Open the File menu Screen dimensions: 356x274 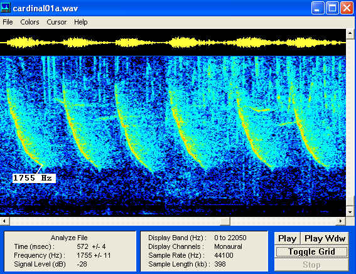coord(8,22)
